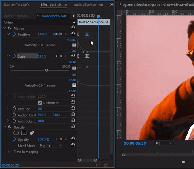Toggle the Opacity fx effect on/off

point(9,127)
